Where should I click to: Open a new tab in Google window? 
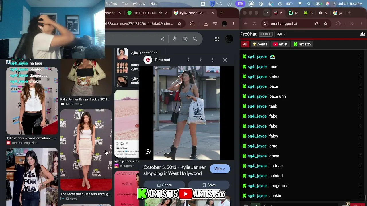coord(222,13)
